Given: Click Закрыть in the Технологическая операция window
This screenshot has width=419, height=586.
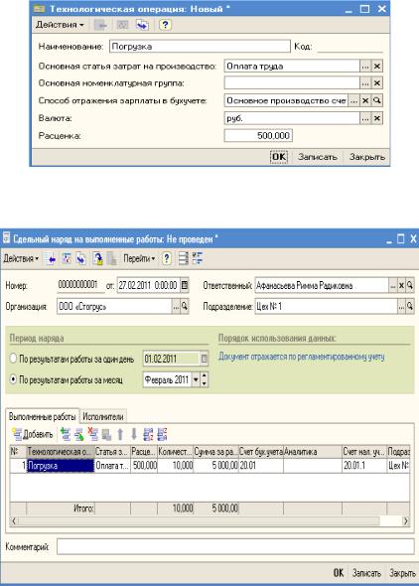Looking at the screenshot, I should (x=367, y=157).
